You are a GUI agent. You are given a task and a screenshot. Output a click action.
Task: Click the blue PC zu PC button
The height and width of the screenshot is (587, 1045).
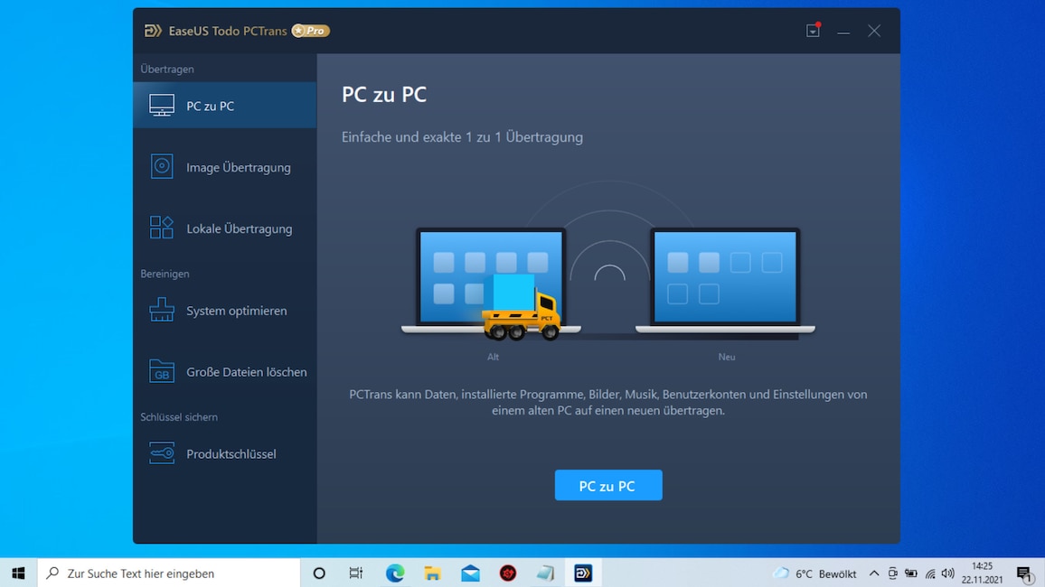tap(607, 485)
